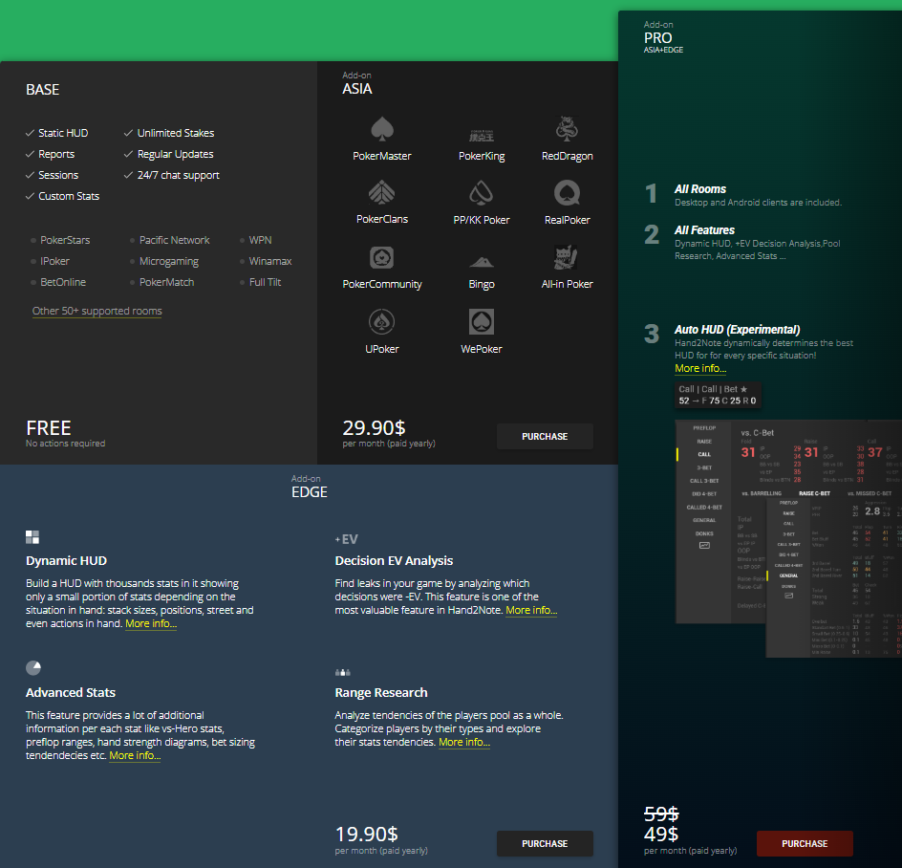Image resolution: width=902 pixels, height=868 pixels.
Task: Click the Dynamic HUD grid icon
Action: [x=32, y=537]
